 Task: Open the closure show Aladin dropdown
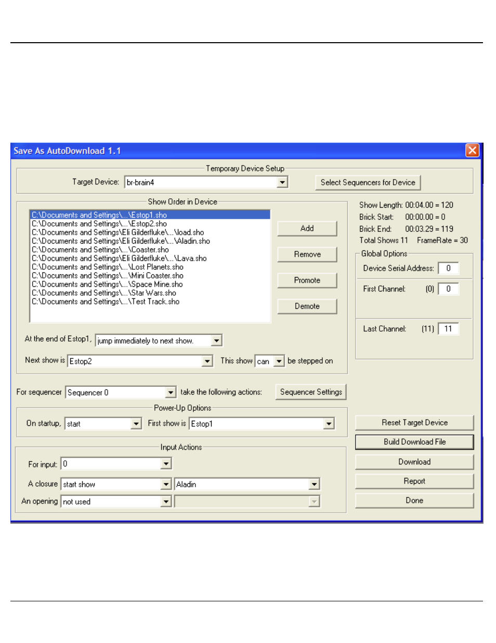[314, 484]
